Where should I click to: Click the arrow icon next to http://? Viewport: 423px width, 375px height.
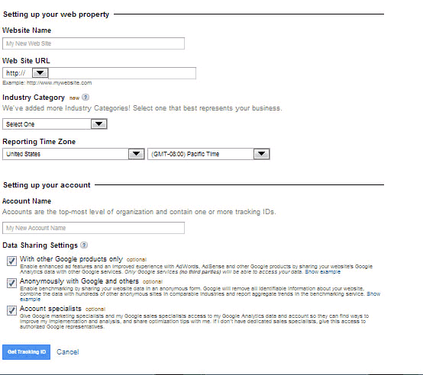(40, 72)
